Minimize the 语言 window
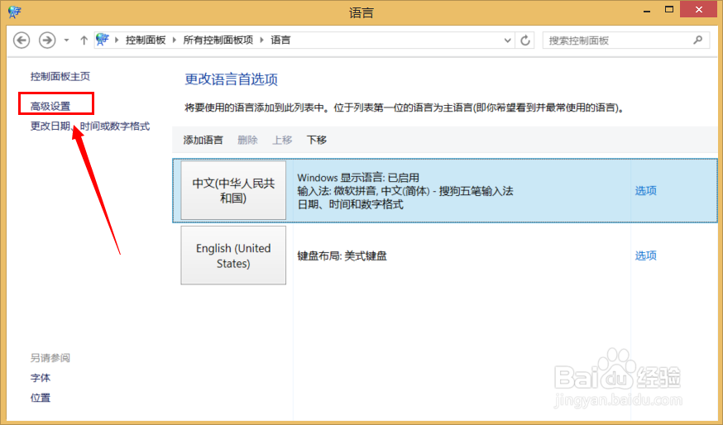723x425 pixels. (x=647, y=10)
